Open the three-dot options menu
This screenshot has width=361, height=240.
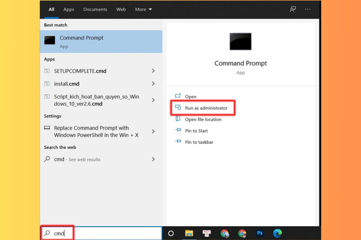(307, 9)
